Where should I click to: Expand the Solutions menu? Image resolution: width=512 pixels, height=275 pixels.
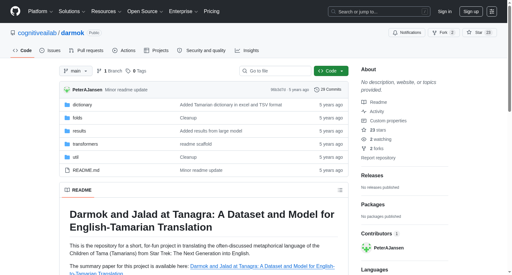point(72,11)
